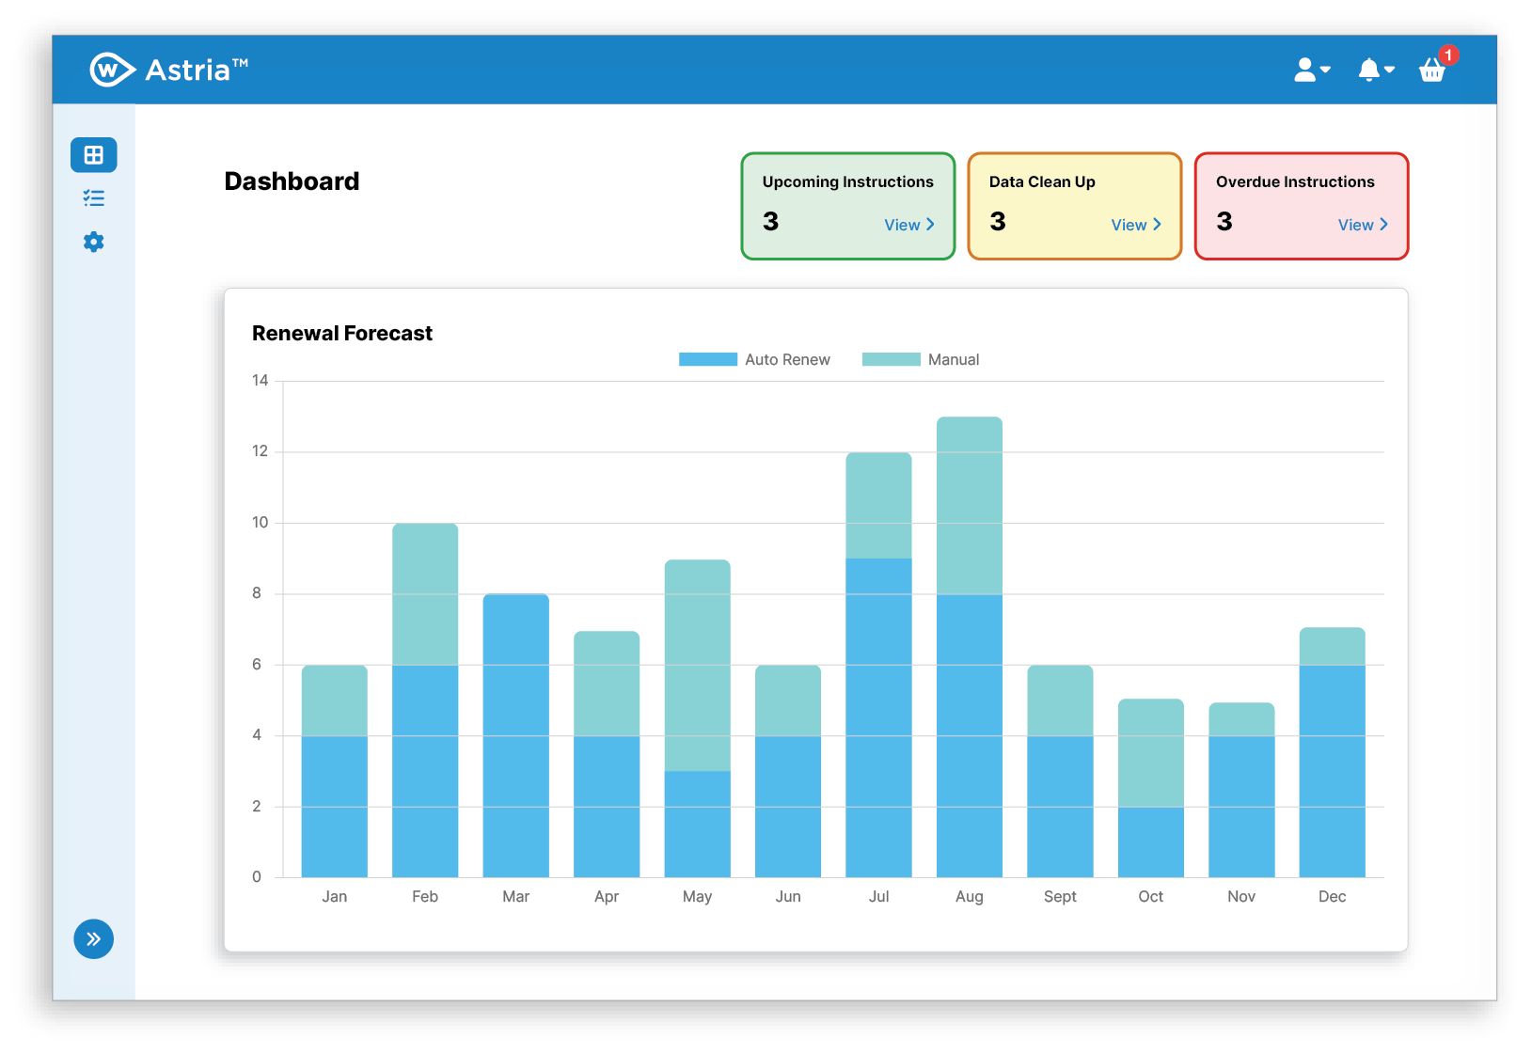Viewport: 1532px width, 1054px height.
Task: Select the Feb Auto Renew bar segment
Action: click(x=425, y=771)
